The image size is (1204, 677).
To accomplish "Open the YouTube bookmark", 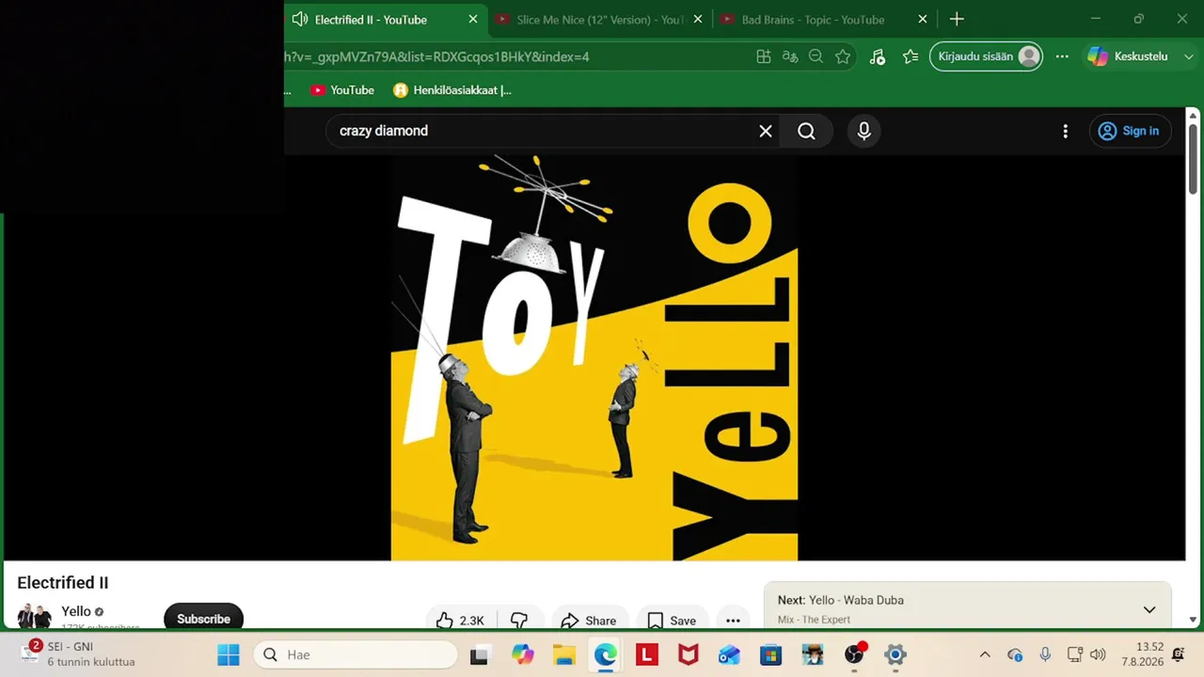I will [342, 90].
